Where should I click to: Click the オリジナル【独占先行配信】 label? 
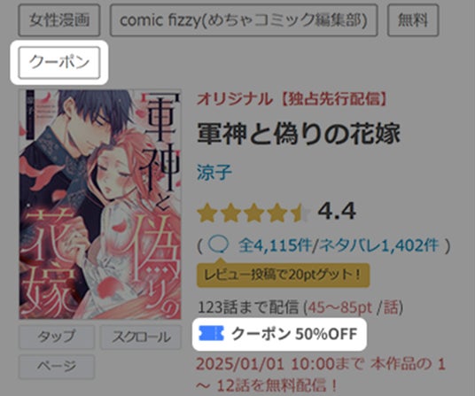tap(292, 99)
